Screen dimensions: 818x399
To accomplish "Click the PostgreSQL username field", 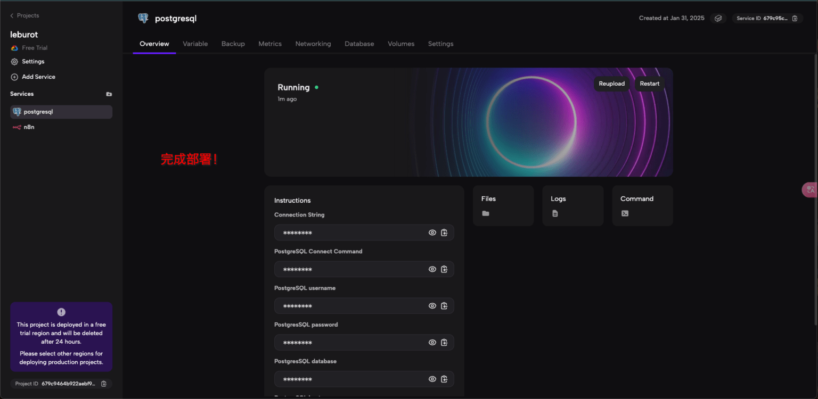I will (x=364, y=306).
